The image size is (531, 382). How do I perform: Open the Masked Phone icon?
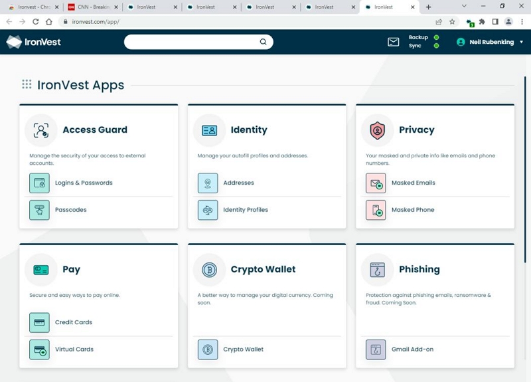376,210
